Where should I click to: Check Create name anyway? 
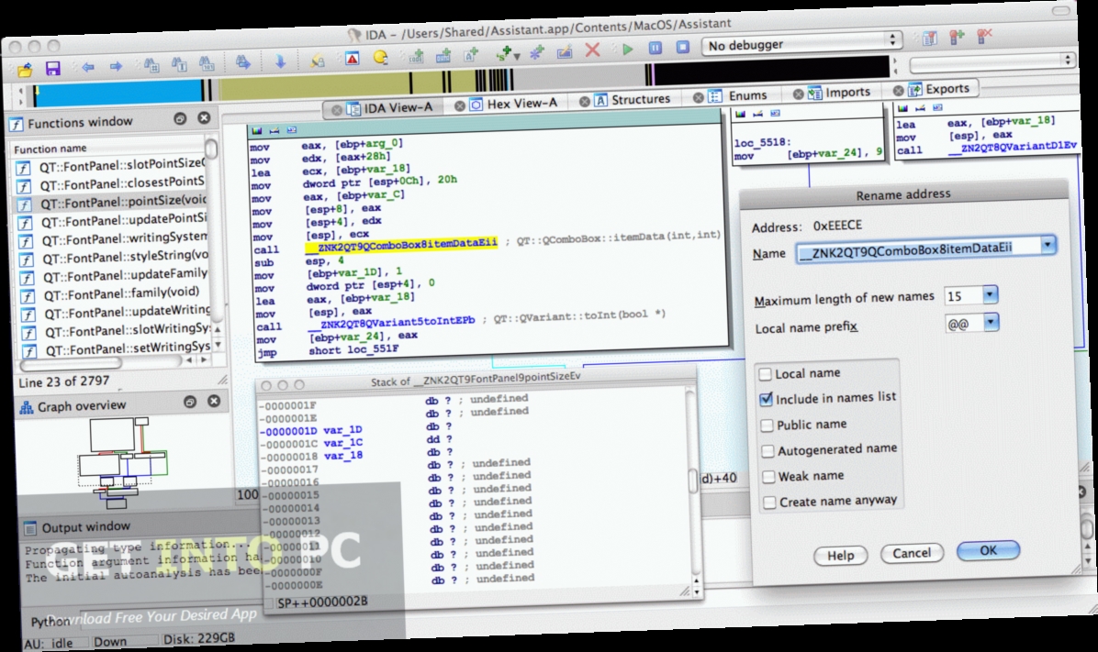pos(769,503)
